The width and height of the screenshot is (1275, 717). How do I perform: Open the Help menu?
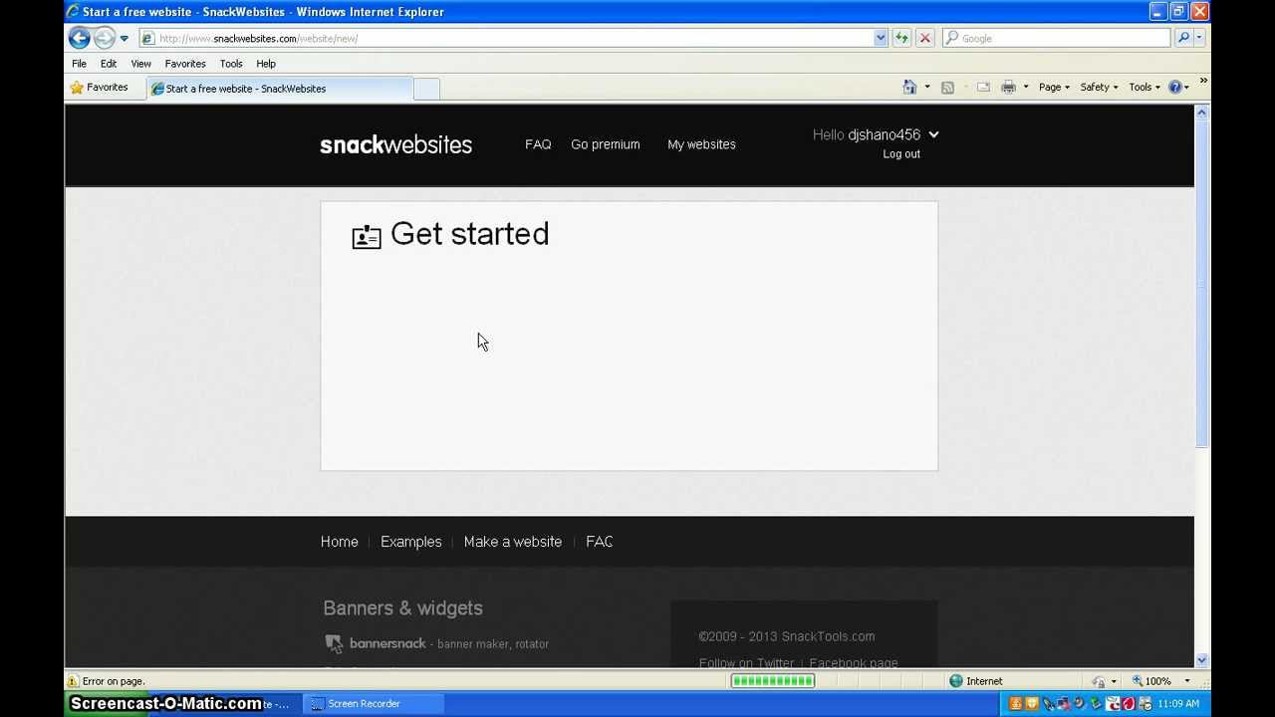pyautogui.click(x=266, y=64)
